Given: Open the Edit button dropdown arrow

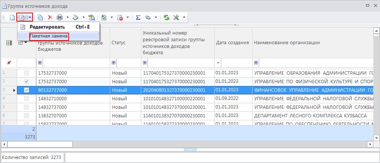Looking at the screenshot, I should [30, 17].
